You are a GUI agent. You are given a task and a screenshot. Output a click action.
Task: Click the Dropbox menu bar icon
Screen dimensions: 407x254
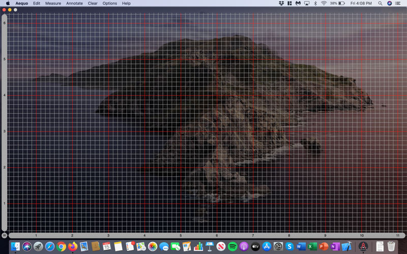pyautogui.click(x=281, y=3)
